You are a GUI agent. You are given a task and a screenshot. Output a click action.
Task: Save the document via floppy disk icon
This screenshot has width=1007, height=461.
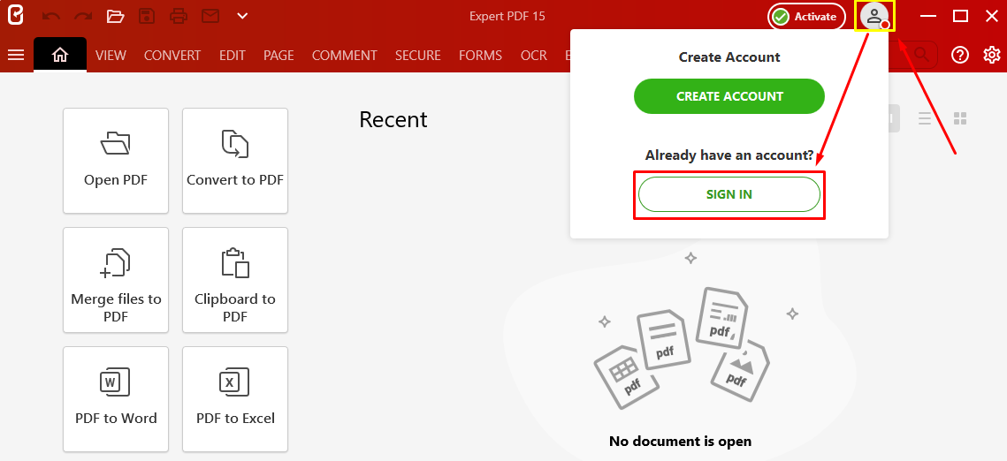pos(147,16)
